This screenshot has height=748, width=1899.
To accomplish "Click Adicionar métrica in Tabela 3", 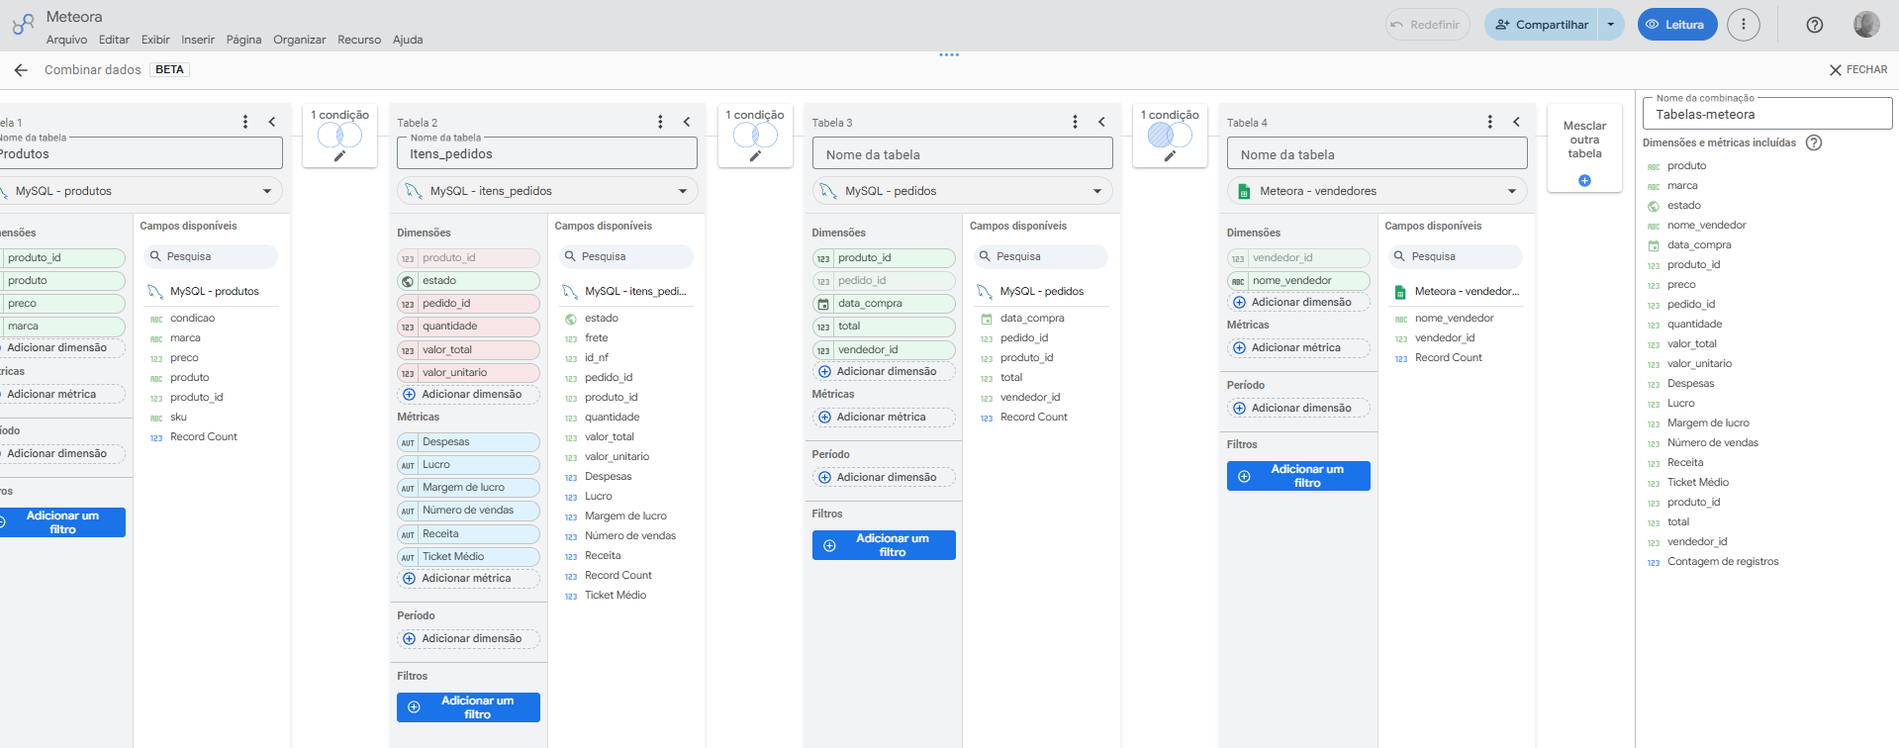I will pyautogui.click(x=884, y=418).
